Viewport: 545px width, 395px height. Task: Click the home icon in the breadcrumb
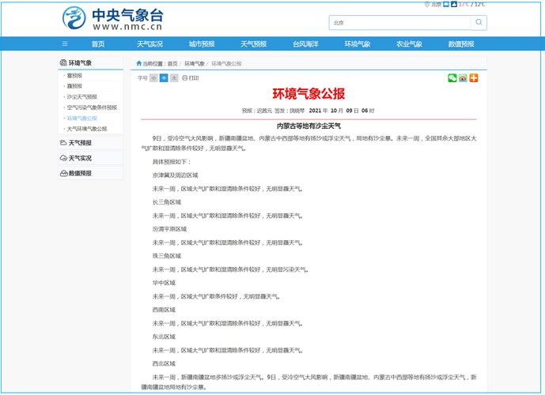click(139, 63)
